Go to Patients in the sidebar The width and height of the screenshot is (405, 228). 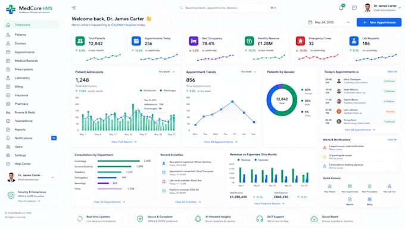[x=31, y=35]
